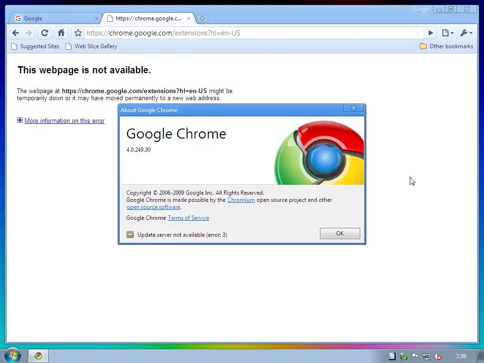The width and height of the screenshot is (484, 363).
Task: Click OK in About Google Chrome dialog
Action: (340, 233)
